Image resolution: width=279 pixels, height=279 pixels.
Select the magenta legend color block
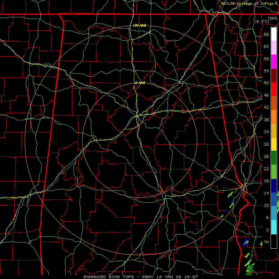point(274,62)
